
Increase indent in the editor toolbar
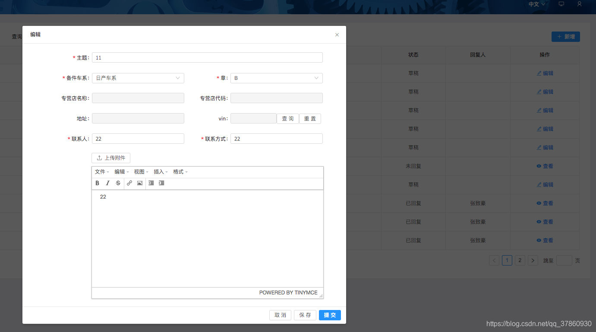(x=161, y=183)
